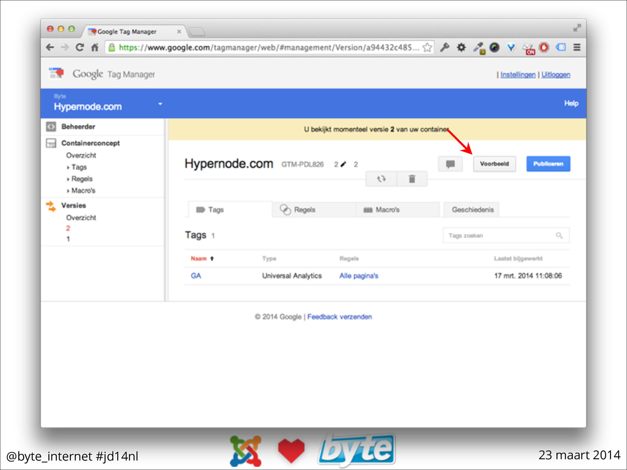The image size is (627, 470).
Task: Click the Laatst bijgewerkt column header
Action: 518,258
